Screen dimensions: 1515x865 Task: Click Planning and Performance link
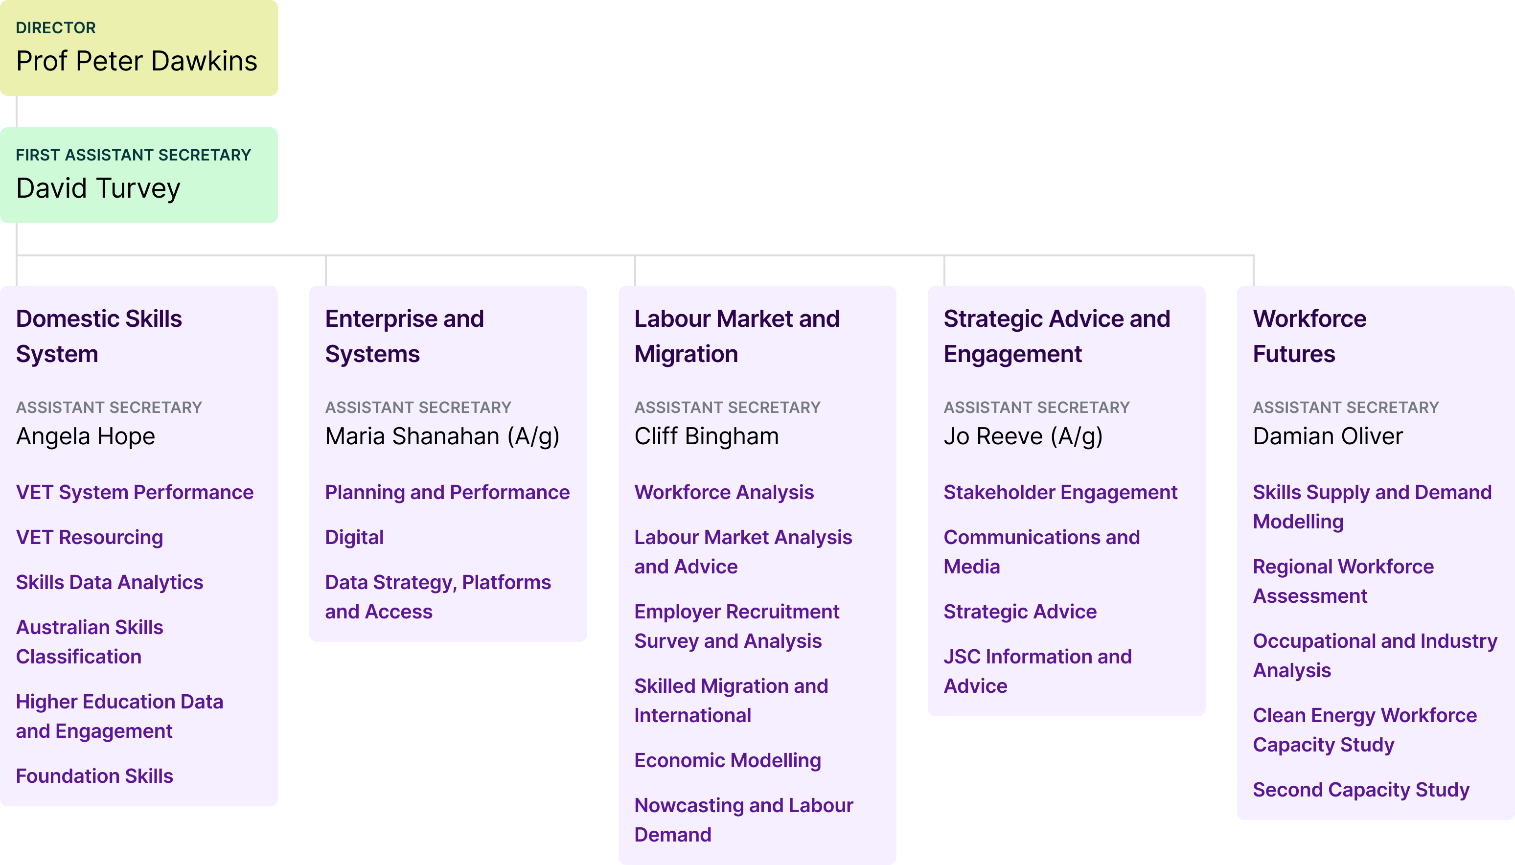pos(447,492)
